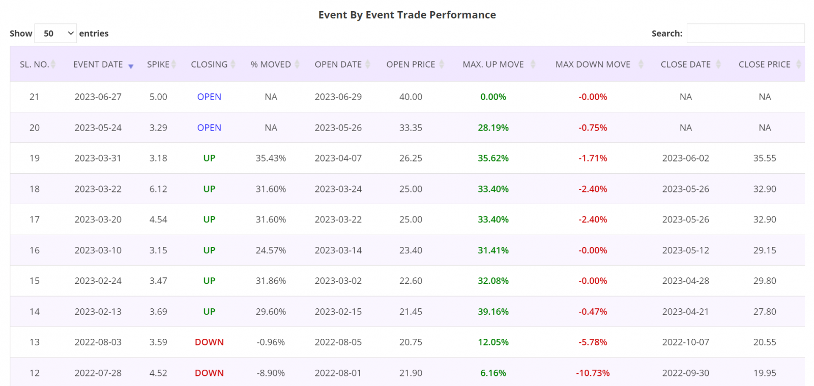Select open date 2023-03-14
814x386 pixels.
[x=338, y=250]
